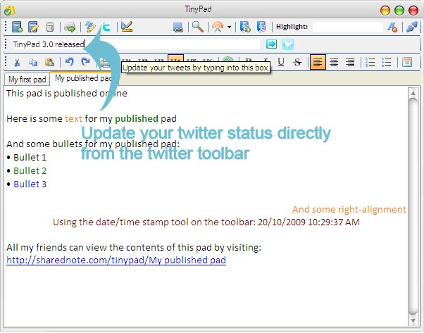The height and width of the screenshot is (333, 424).
Task: Click the 'All my friends can view' line
Action: (134, 247)
